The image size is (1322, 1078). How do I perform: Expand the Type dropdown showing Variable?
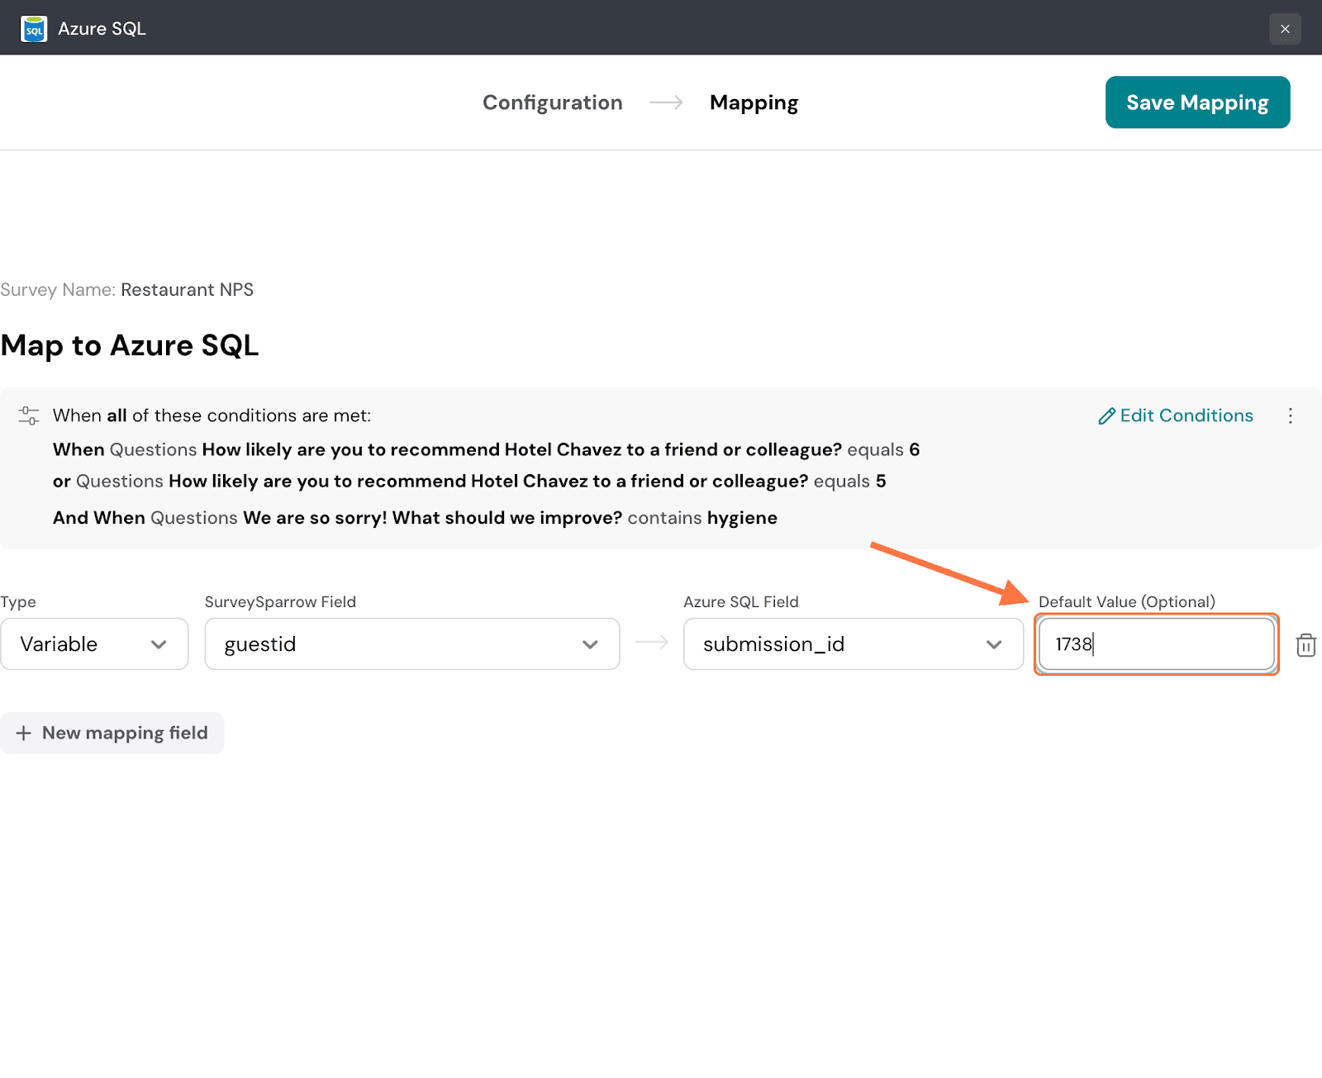point(94,644)
